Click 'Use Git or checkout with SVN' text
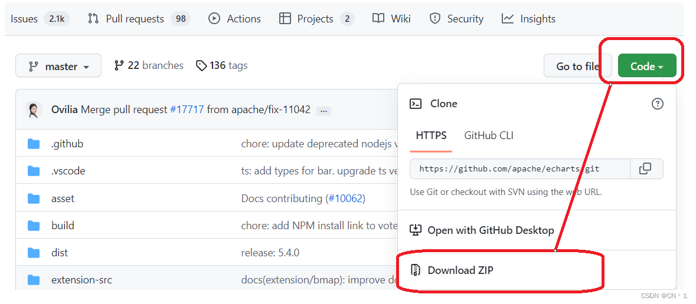 click(x=506, y=192)
